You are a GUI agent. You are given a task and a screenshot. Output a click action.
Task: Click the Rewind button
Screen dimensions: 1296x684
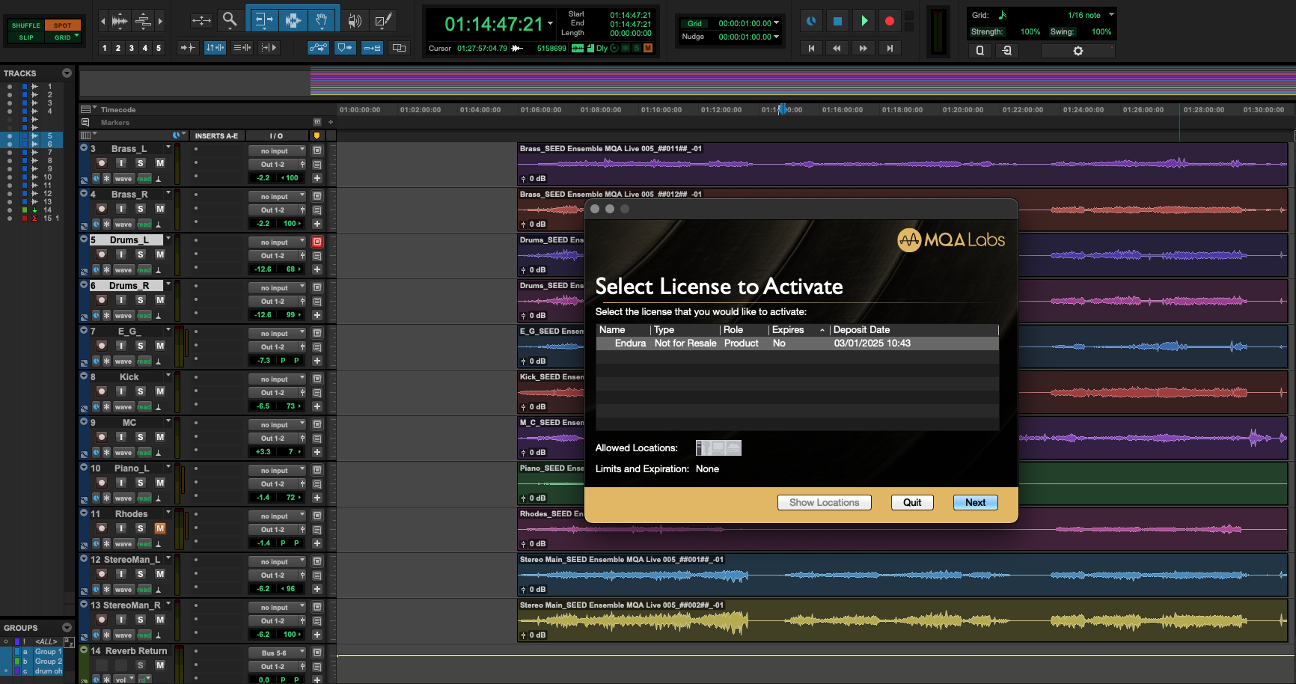tap(837, 48)
